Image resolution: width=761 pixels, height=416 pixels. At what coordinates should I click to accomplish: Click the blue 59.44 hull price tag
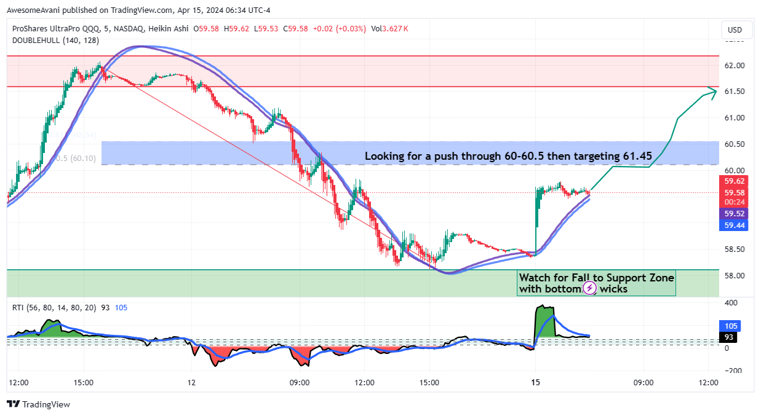[x=735, y=226]
